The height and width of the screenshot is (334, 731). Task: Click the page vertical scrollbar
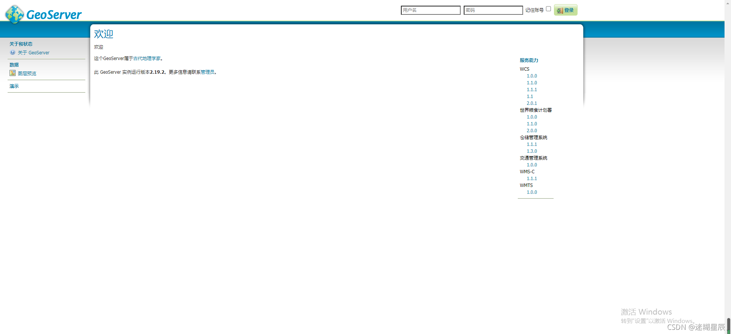click(728, 167)
